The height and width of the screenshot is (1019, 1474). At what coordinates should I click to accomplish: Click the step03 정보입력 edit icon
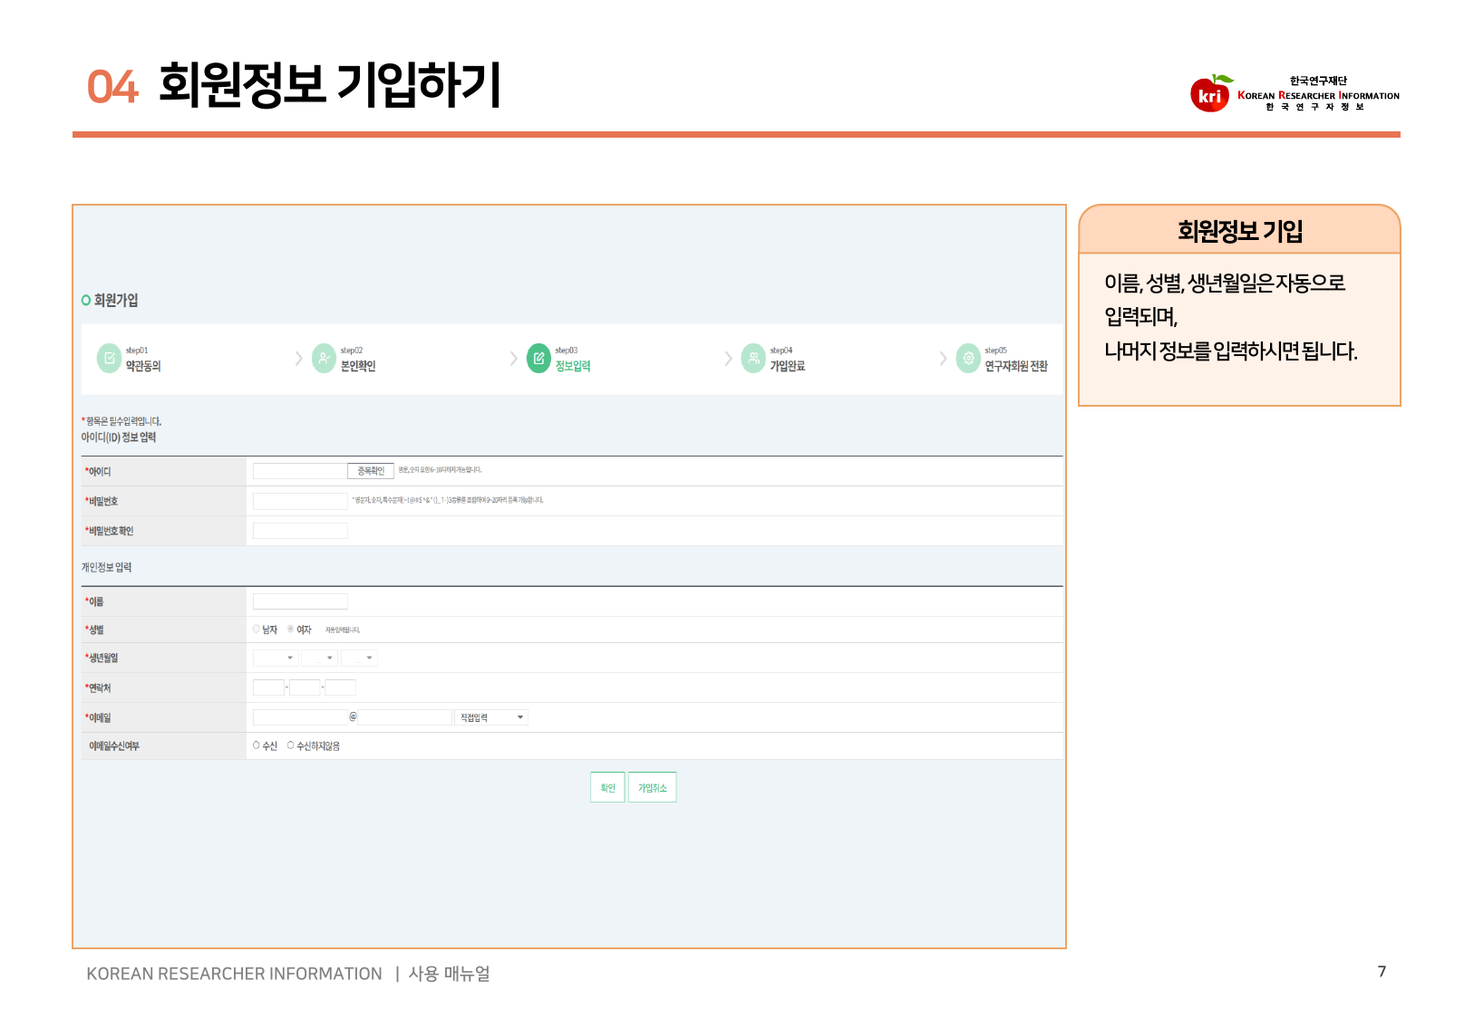pos(538,359)
